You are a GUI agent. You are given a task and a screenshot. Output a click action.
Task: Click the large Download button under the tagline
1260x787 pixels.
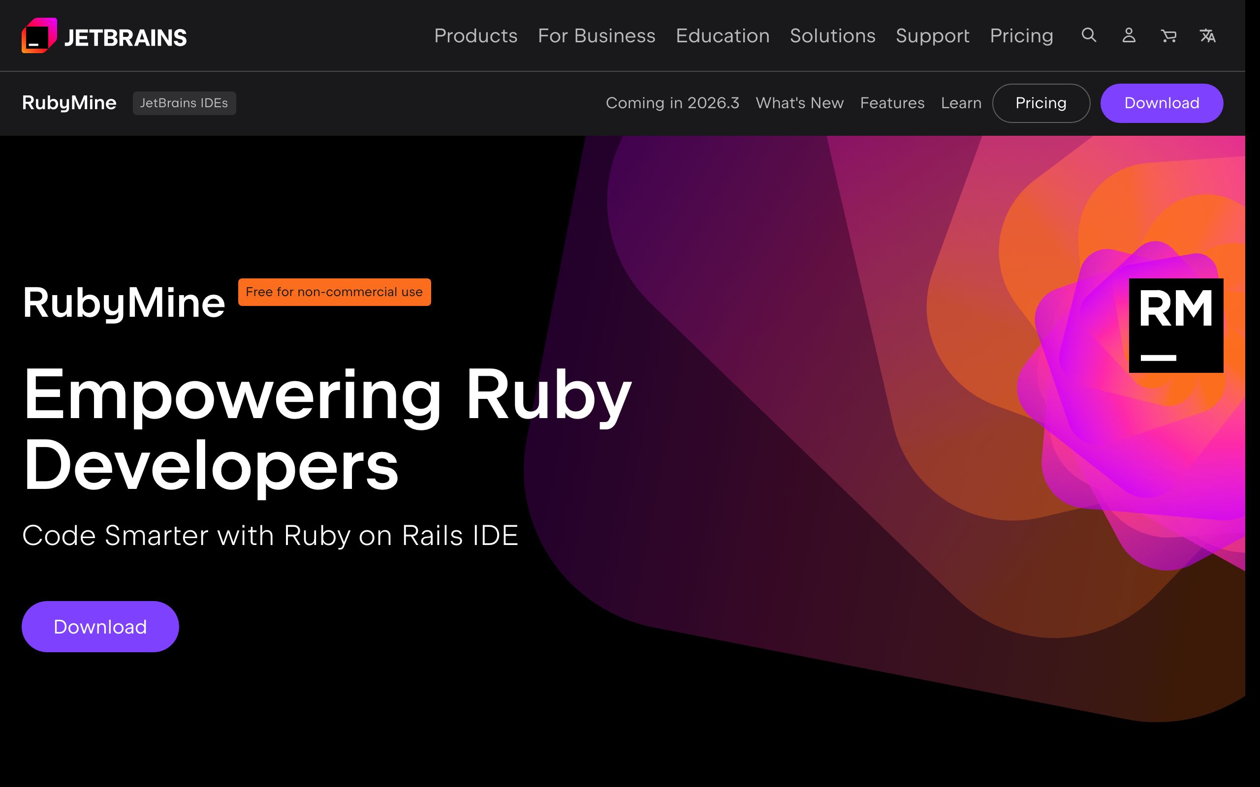coord(100,627)
